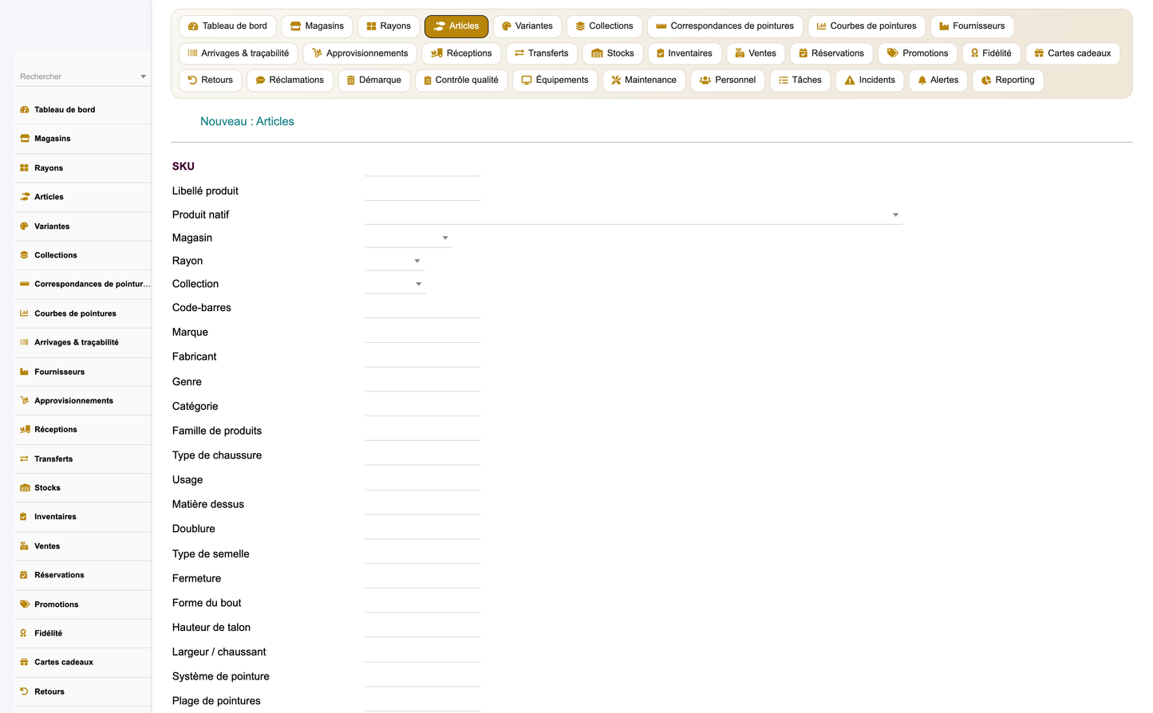
Task: Click the Reporting pie chart icon
Action: coord(986,81)
